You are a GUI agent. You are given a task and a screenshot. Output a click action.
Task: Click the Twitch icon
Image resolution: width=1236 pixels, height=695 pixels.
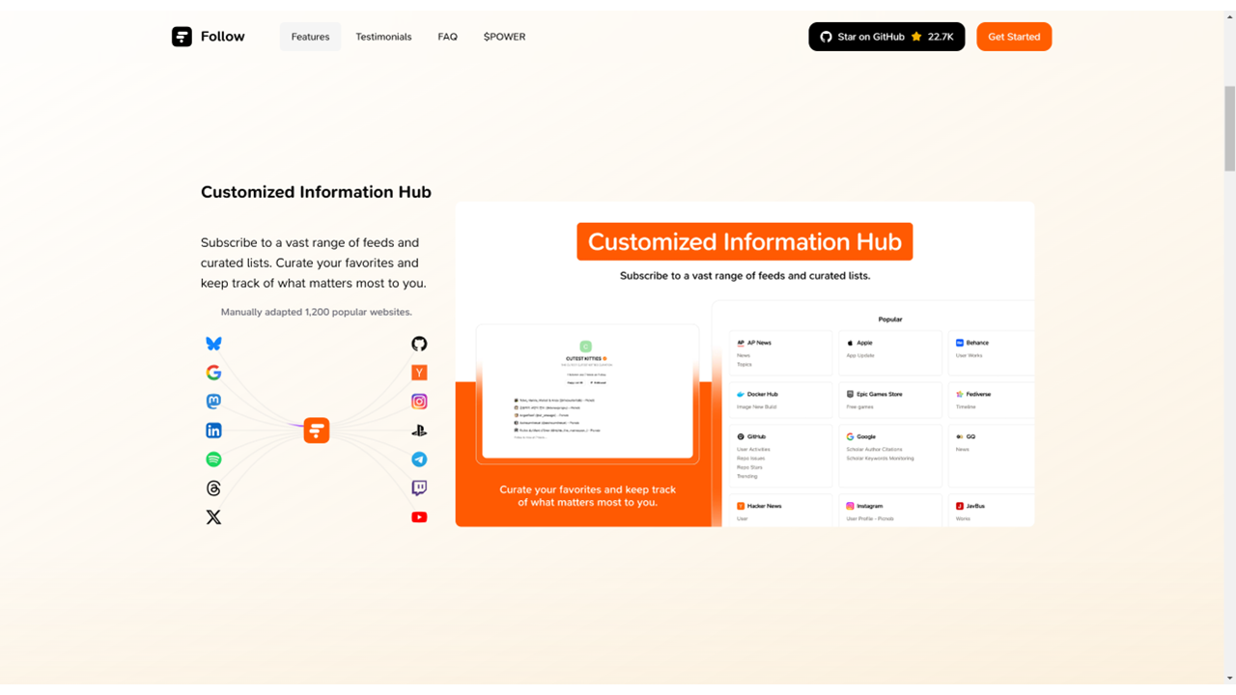coord(419,488)
